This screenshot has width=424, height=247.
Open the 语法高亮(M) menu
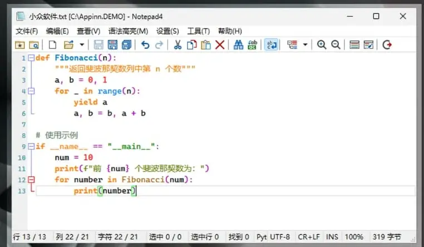click(x=128, y=31)
